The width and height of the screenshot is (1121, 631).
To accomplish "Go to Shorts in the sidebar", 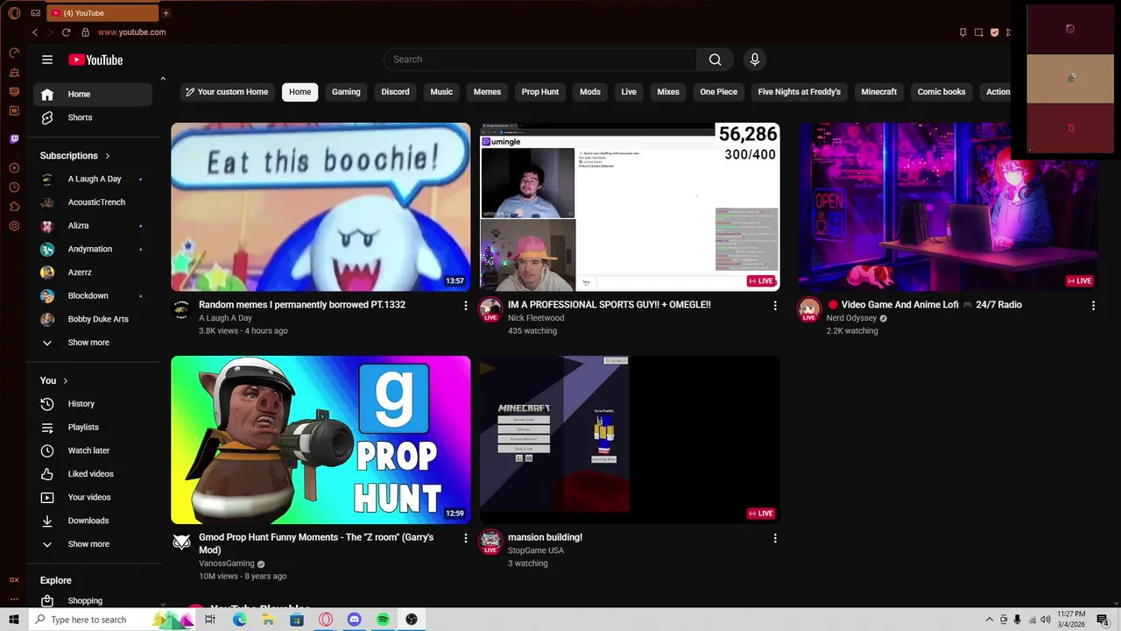I will pos(92,117).
